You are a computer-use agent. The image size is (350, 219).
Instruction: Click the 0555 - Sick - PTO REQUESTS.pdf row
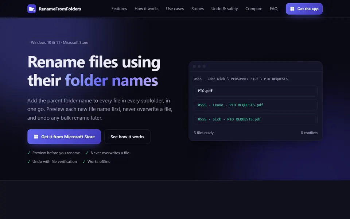[x=256, y=119]
